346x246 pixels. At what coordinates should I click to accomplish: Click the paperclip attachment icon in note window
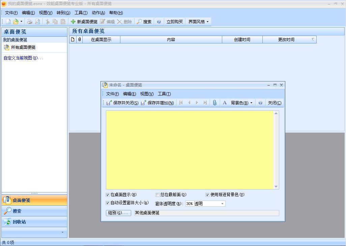click(x=215, y=103)
